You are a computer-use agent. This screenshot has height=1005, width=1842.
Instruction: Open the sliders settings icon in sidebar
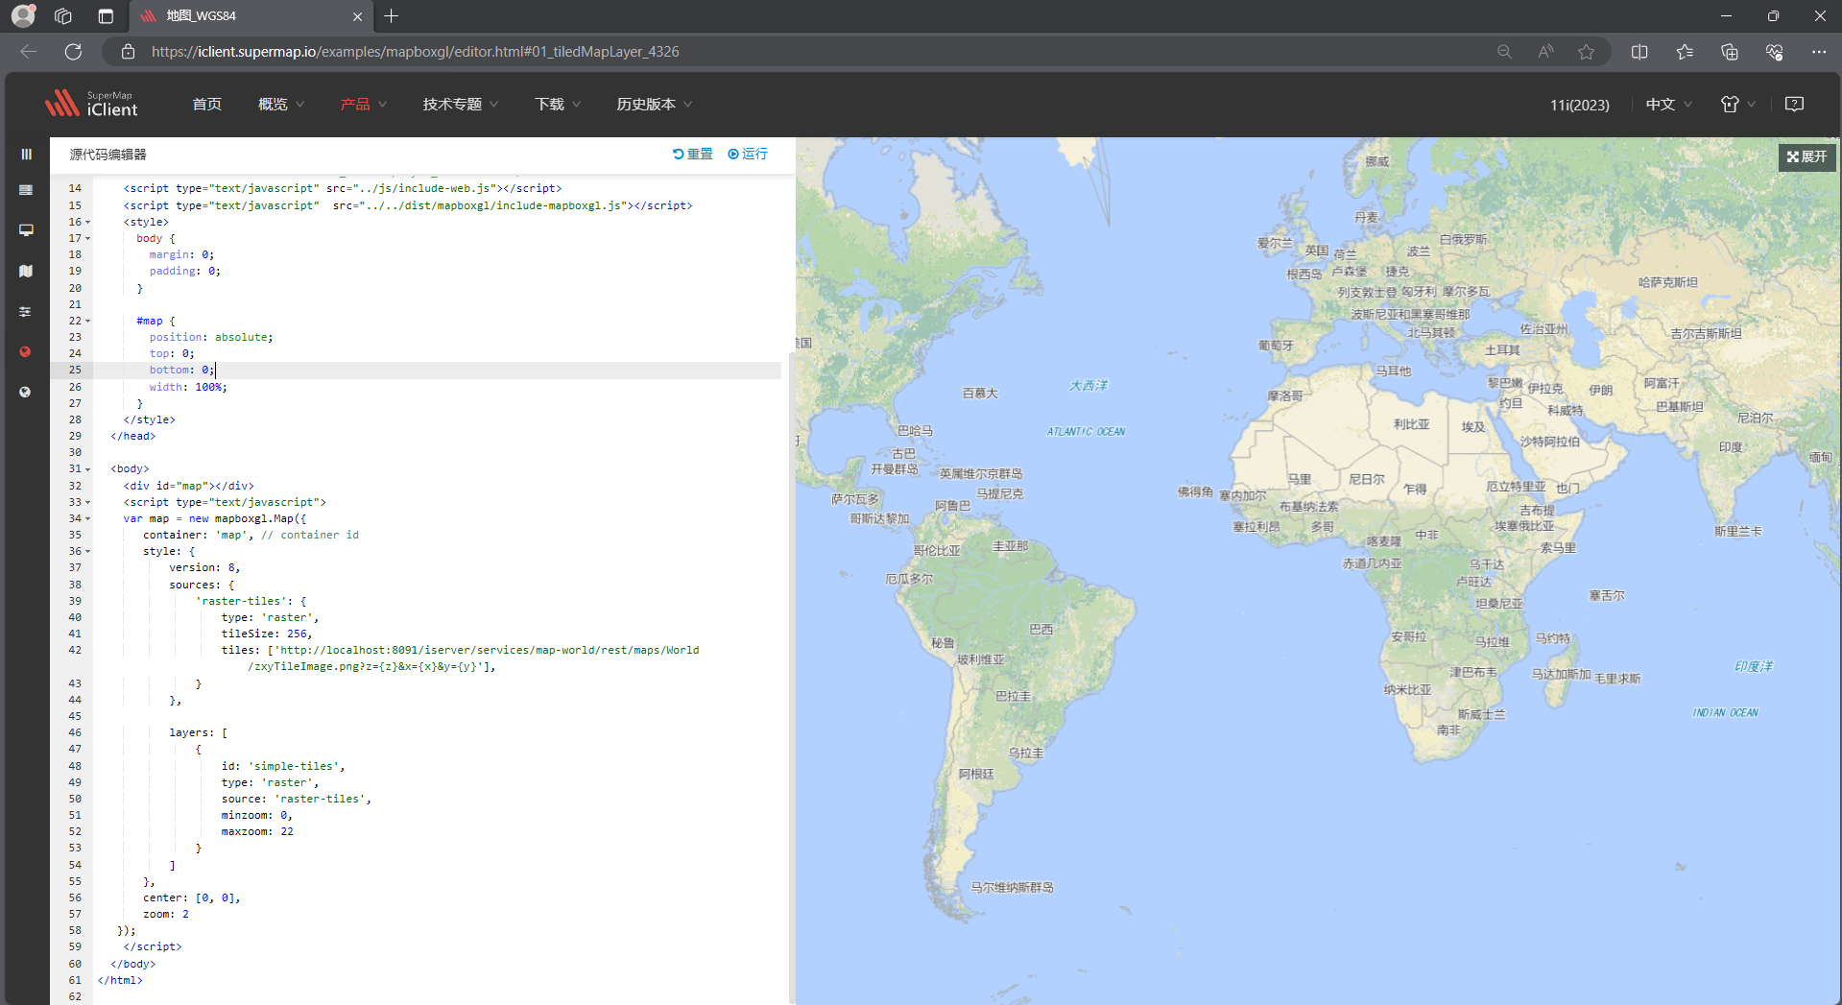coord(26,312)
